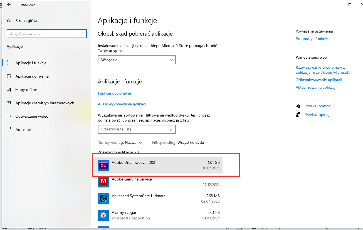Click the date 02.04.2022
363x230 pixels.
(211, 201)
